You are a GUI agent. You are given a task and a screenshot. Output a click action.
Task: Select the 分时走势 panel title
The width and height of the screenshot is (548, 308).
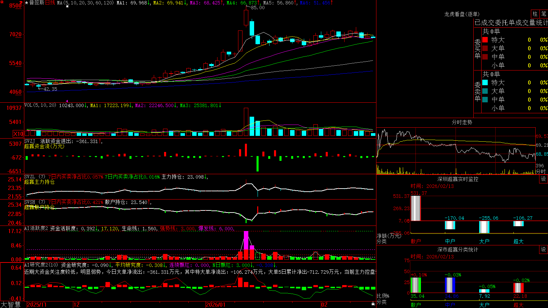pyautogui.click(x=462, y=122)
